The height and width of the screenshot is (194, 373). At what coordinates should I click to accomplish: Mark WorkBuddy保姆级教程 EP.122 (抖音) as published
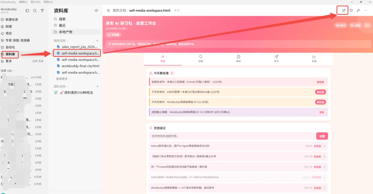pos(321,102)
